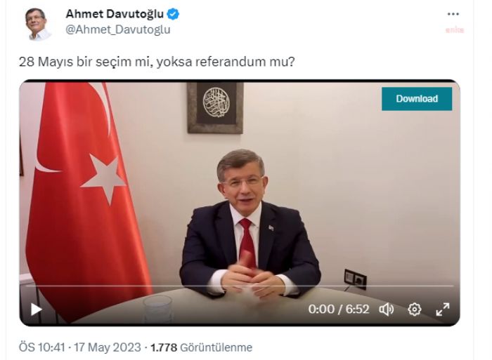Click the blue verified badge
The width and height of the screenshot is (492, 360).
(173, 14)
